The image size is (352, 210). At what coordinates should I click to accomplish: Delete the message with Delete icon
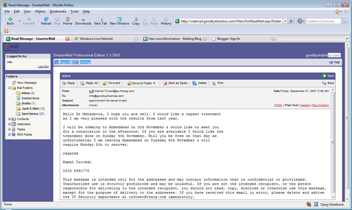(199, 83)
